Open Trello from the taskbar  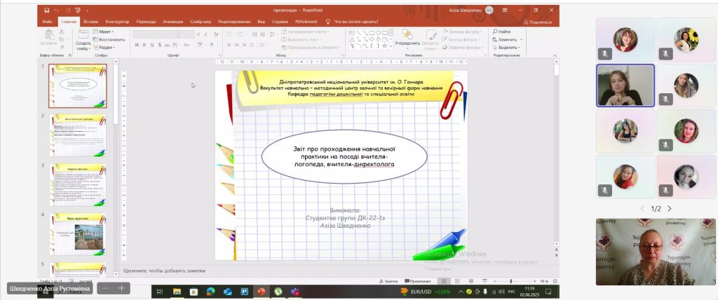(244, 292)
